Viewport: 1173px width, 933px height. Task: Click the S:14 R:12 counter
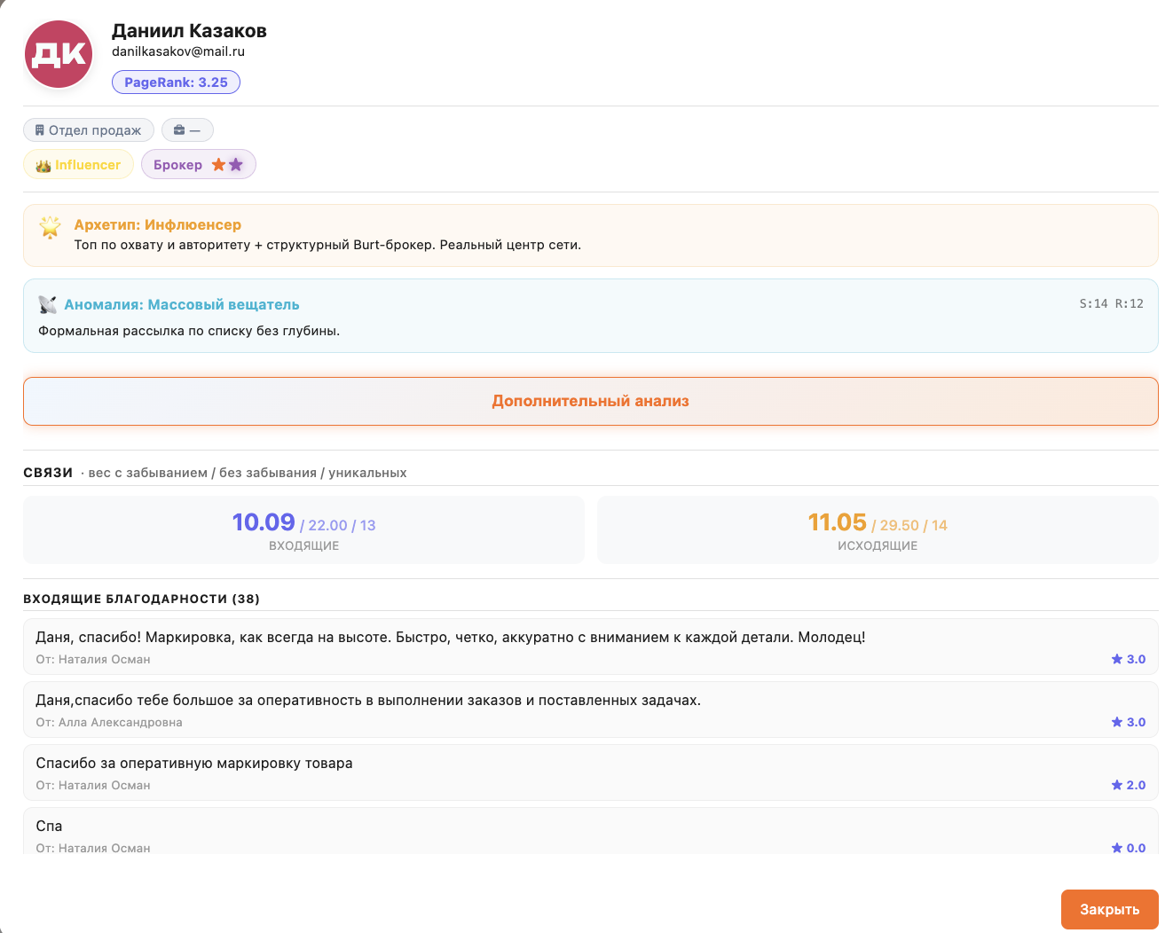click(x=1111, y=303)
